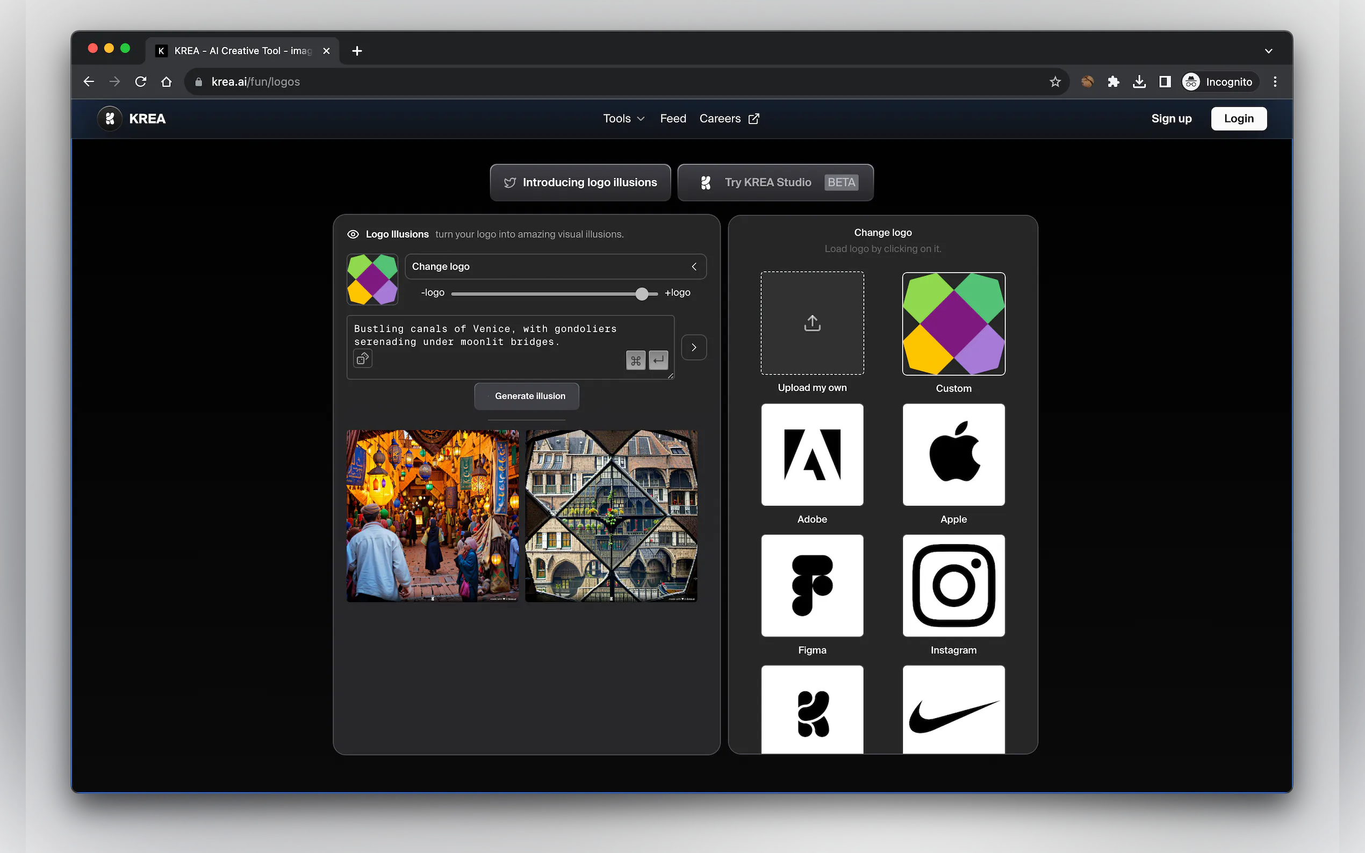Close the KREA browser tab
1365x853 pixels.
326,51
